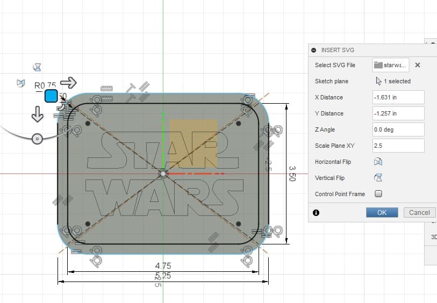Toggle Vertical Flip in the dialog
This screenshot has height=303, width=437.
378,178
